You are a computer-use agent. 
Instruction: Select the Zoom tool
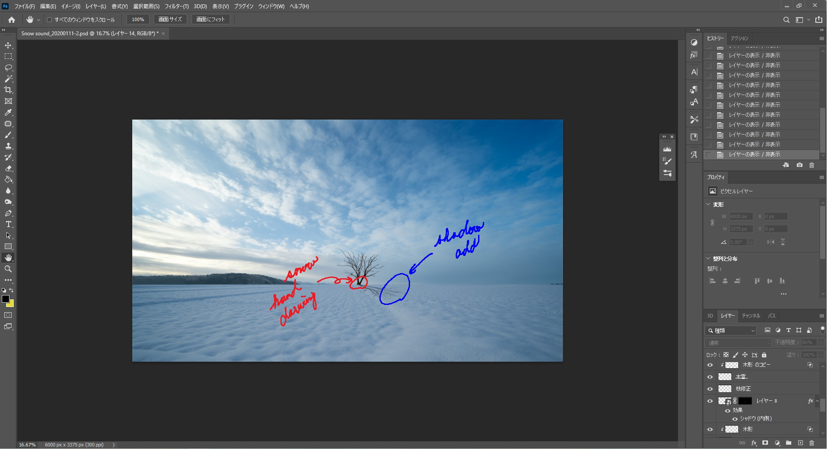[8, 269]
